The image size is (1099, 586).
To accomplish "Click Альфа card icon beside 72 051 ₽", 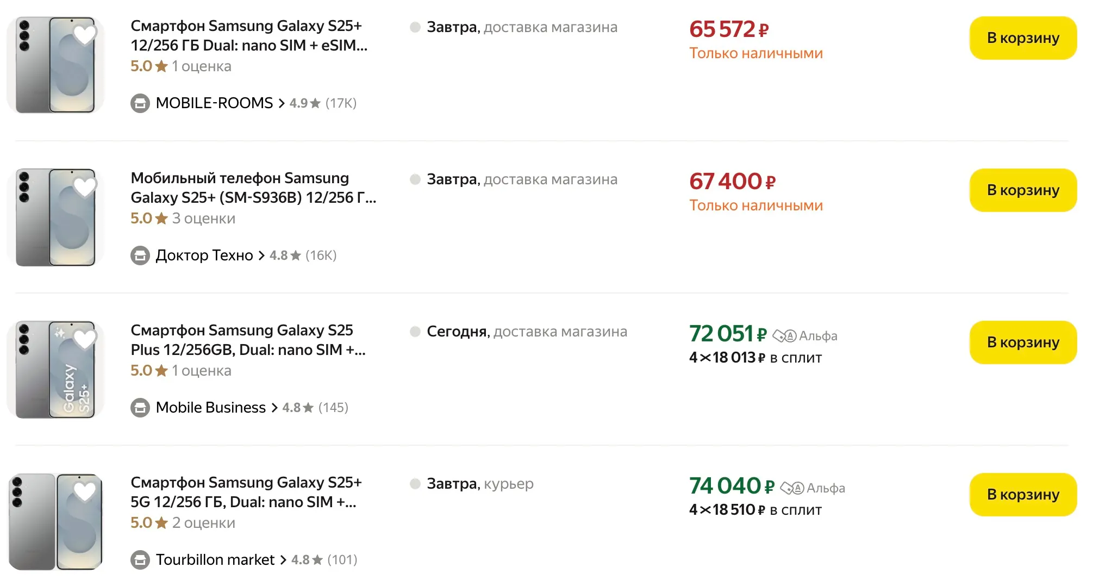I will click(784, 336).
